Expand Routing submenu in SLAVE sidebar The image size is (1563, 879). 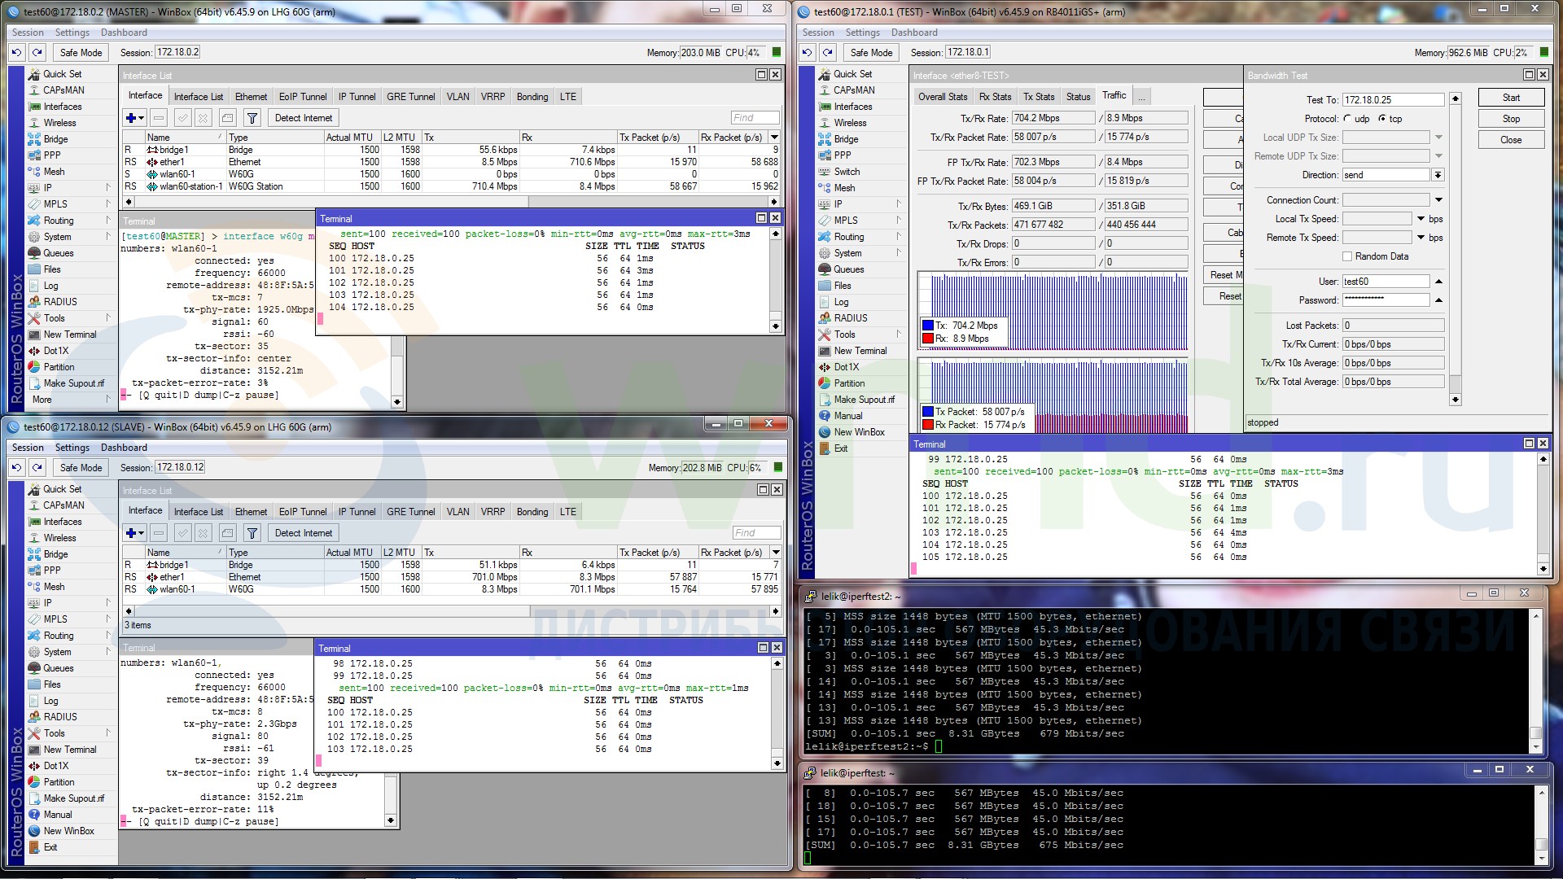coord(107,636)
